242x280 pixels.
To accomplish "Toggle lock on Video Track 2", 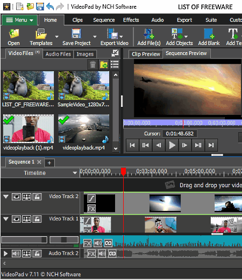I will 37,197.
